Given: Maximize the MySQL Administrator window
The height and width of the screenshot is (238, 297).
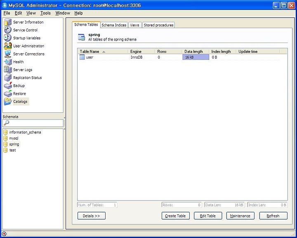Looking at the screenshot, I should click(x=284, y=5).
